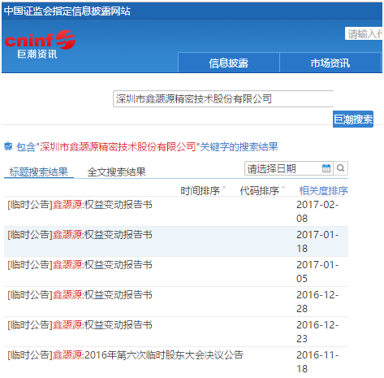Click the cninfo 巨潮资讯 logo
Viewport: 384px width, 378px height.
point(40,45)
